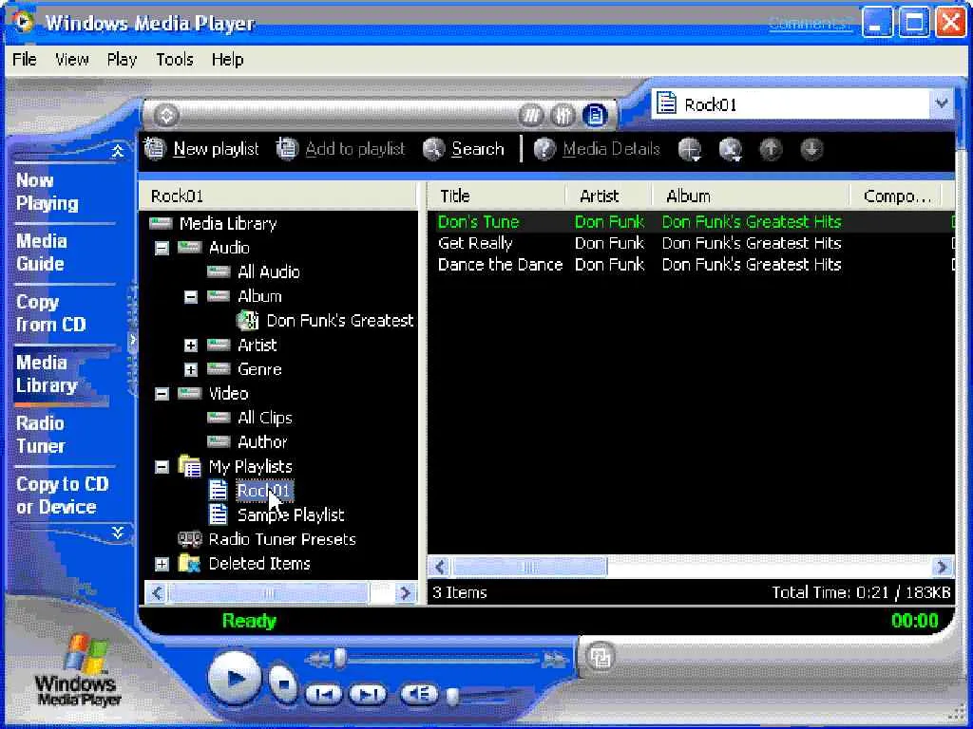
Task: Expand the Genre tree node
Action: click(x=190, y=370)
